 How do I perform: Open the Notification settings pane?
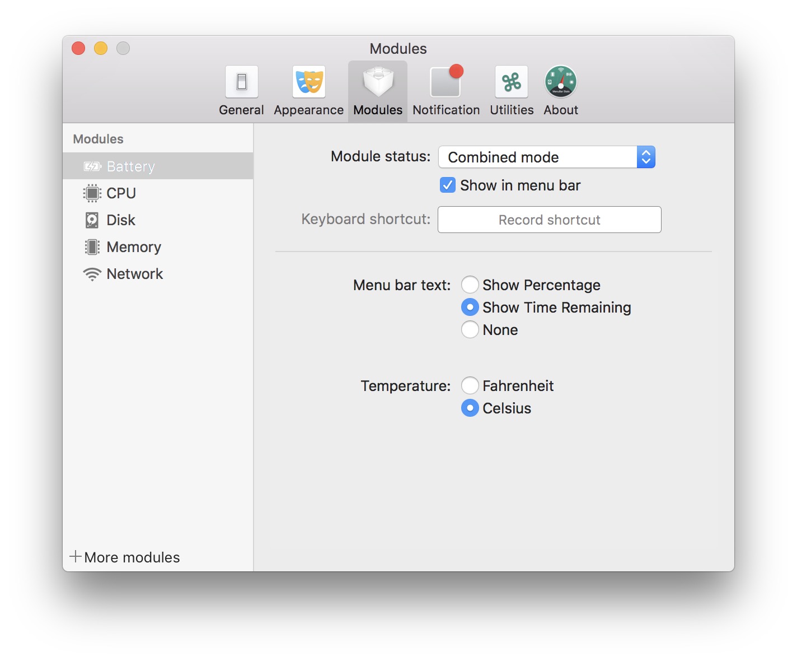click(446, 90)
